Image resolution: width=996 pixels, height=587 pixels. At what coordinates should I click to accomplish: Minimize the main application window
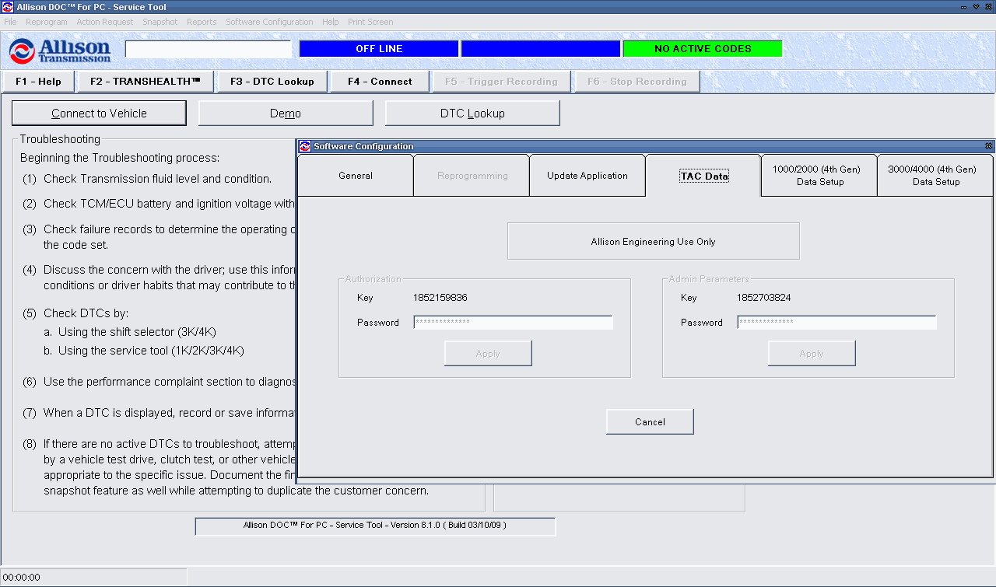964,7
